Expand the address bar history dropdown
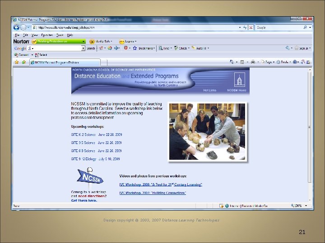The image size is (325, 243). click(x=240, y=27)
